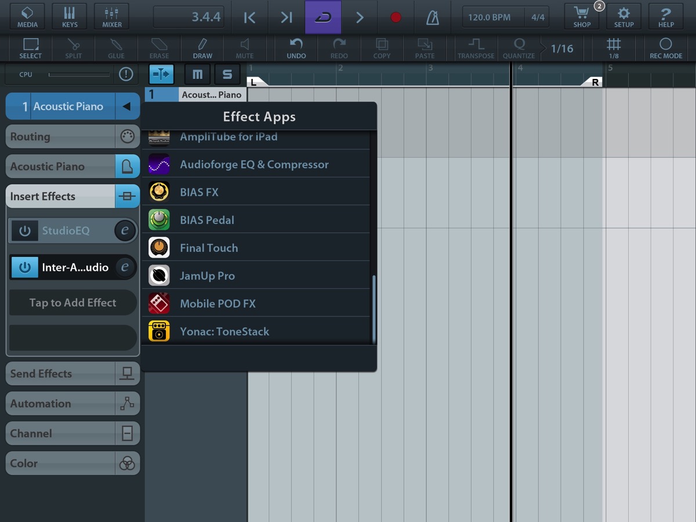Click bar 2 on the ruler
Image resolution: width=696 pixels, height=522 pixels.
pyautogui.click(x=340, y=68)
